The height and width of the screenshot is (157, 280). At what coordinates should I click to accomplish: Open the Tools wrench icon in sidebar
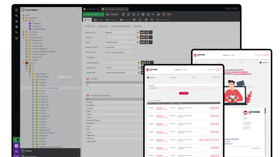[x=17, y=15]
